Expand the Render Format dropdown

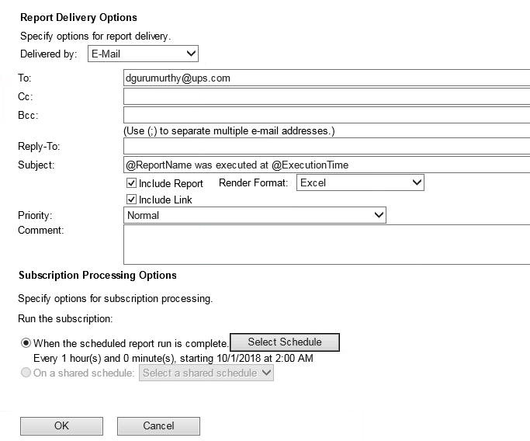tap(360, 183)
